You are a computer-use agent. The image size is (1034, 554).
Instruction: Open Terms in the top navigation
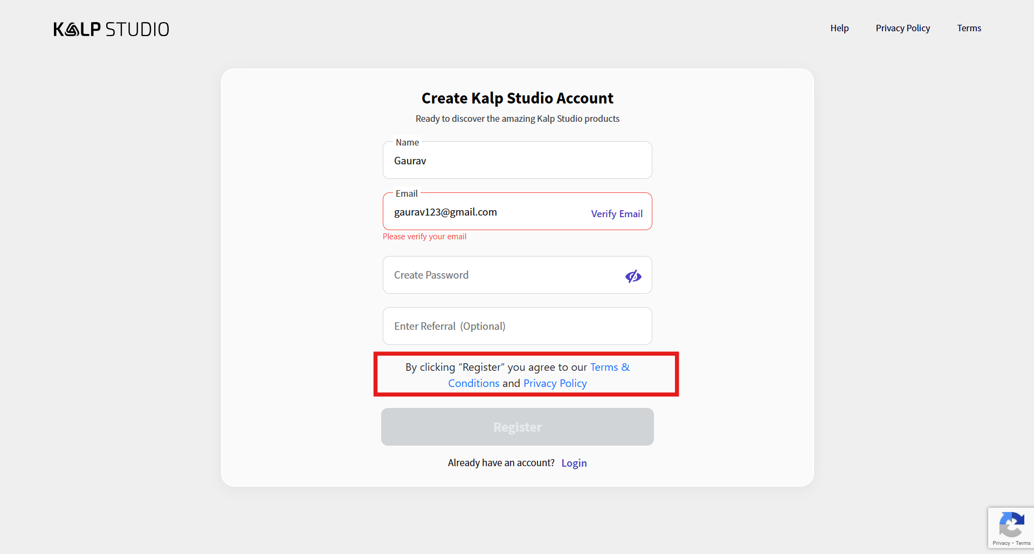969,28
